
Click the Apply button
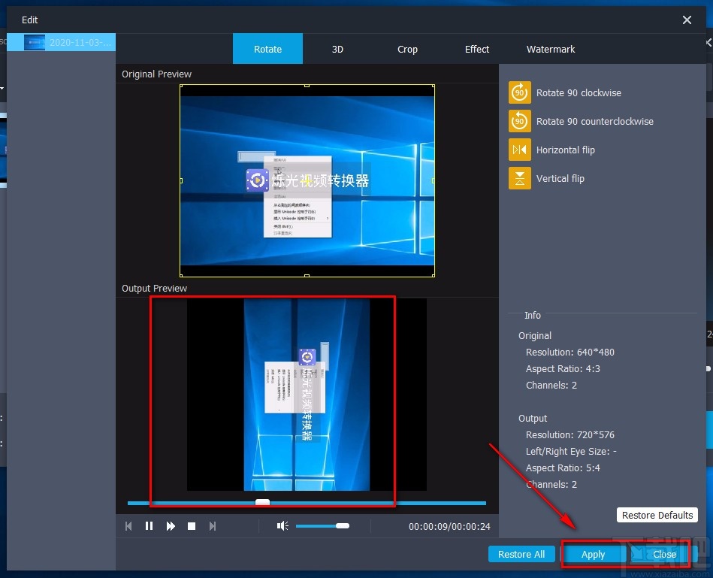(x=593, y=554)
